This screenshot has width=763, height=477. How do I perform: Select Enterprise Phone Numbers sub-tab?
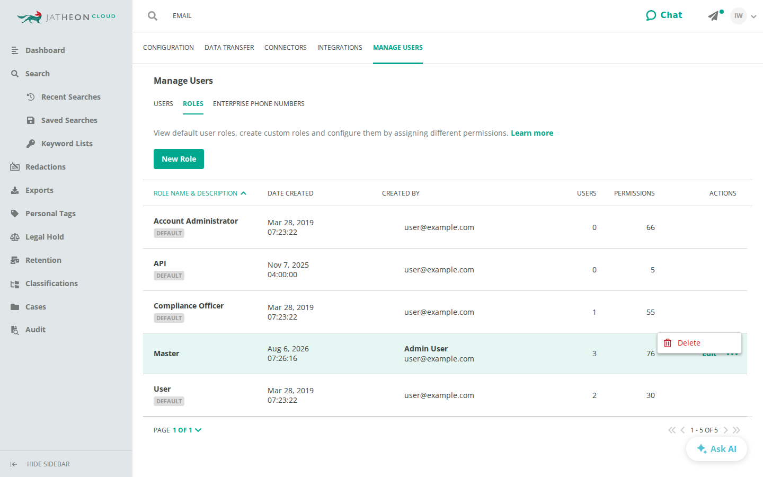pyautogui.click(x=259, y=104)
